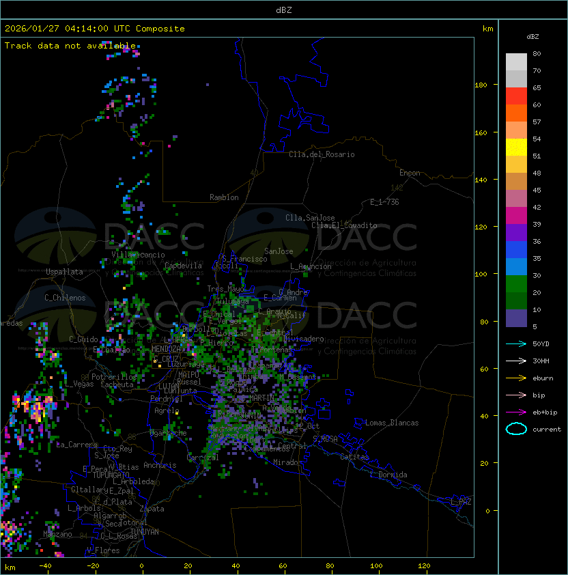568x575 pixels.
Task: Click the cyan 50YD arrow in legend
Action: [516, 343]
